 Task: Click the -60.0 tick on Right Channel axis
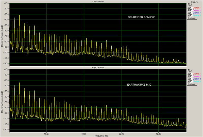6,97
